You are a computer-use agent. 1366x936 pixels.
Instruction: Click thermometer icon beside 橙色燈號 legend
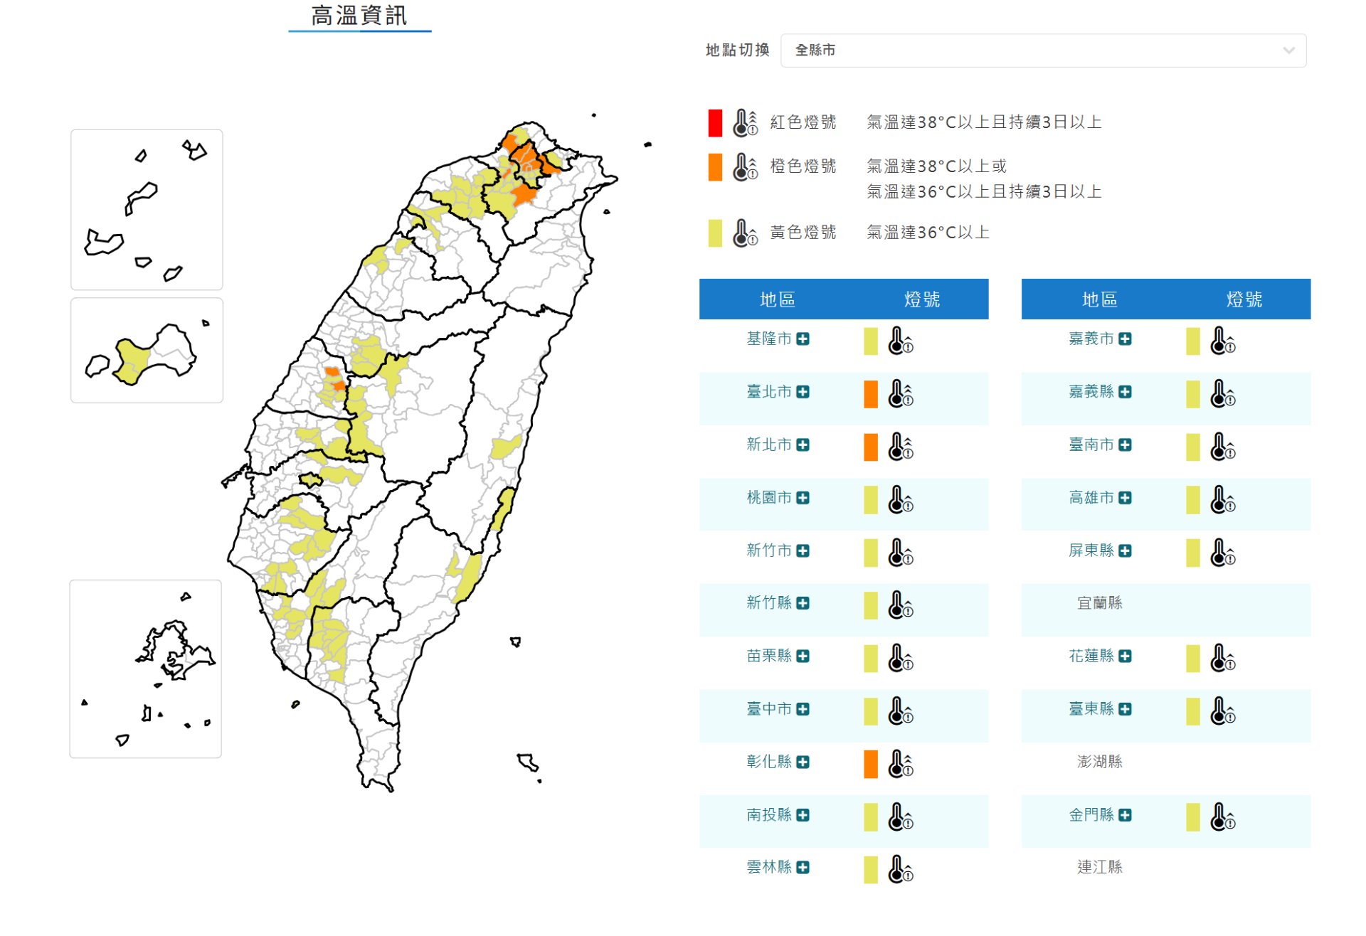click(745, 166)
